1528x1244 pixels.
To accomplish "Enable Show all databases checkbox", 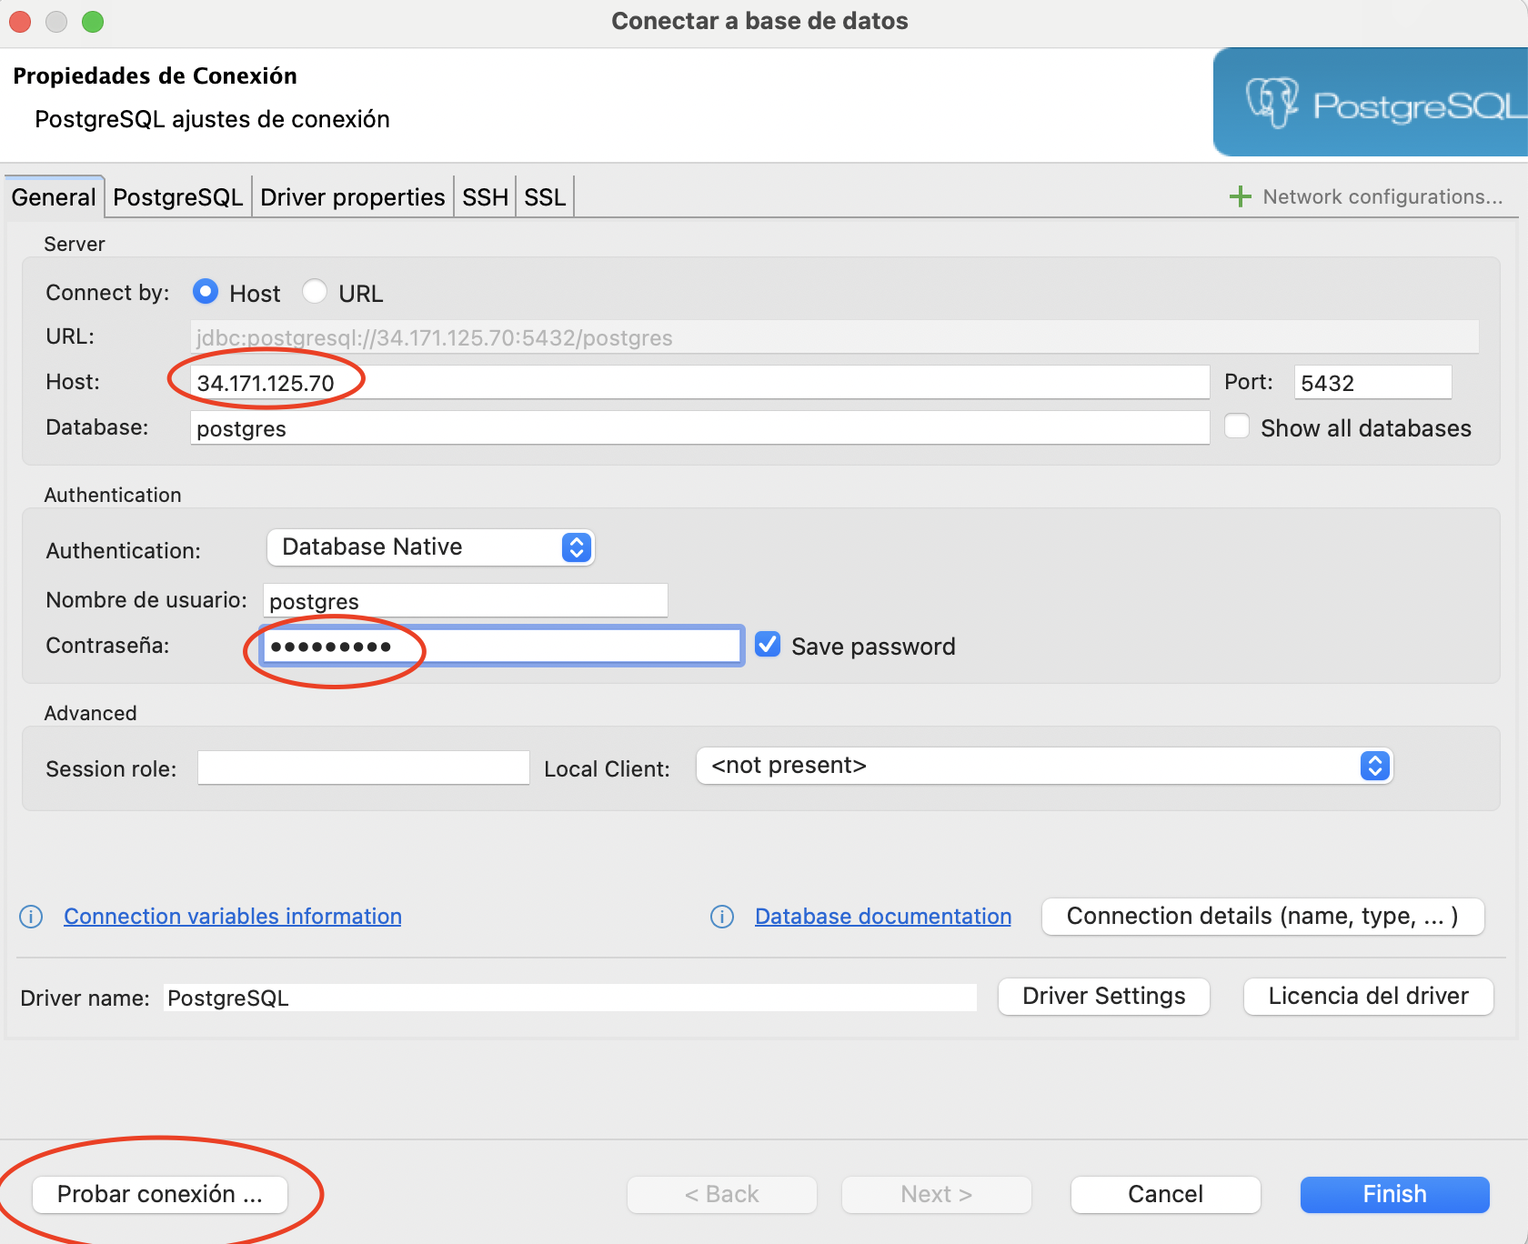I will click(x=1237, y=426).
